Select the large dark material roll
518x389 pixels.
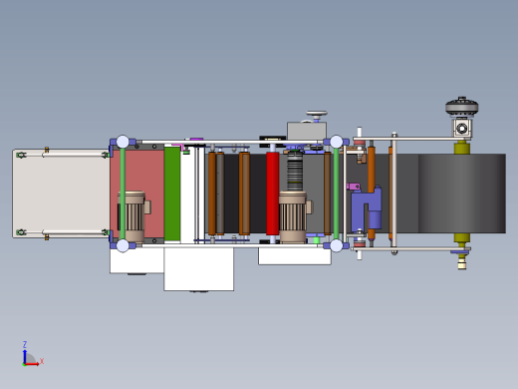(x=462, y=194)
